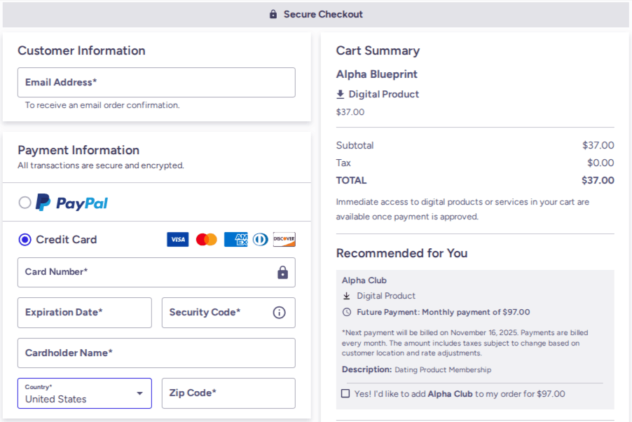Screen dimensions: 632x422
Task: Click the PayPal logo
Action: 72,203
